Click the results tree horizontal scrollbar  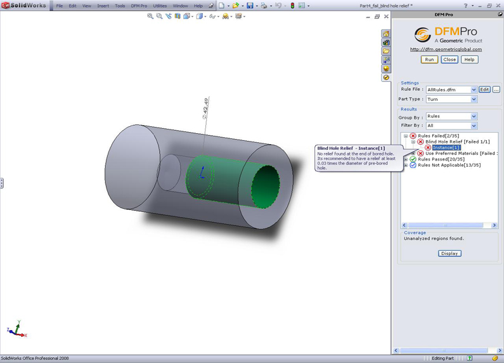(x=445, y=225)
